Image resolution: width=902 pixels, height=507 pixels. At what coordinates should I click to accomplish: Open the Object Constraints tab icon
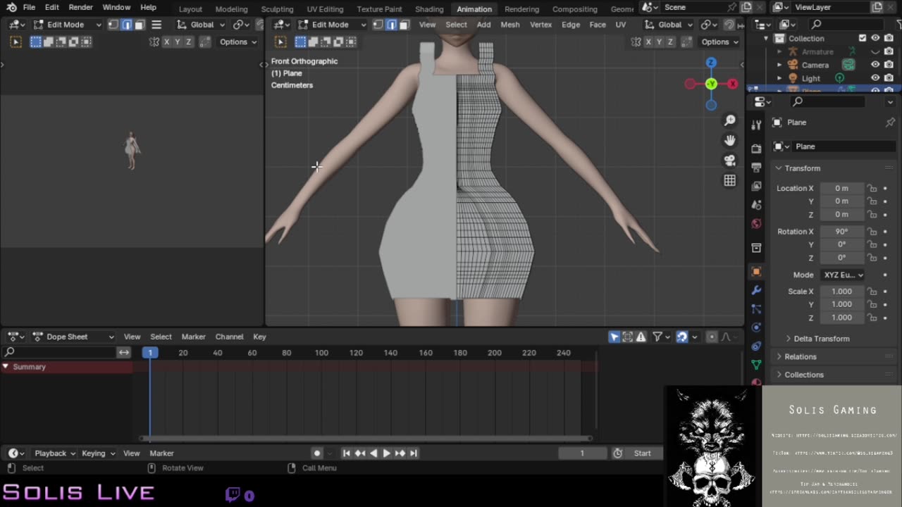tap(756, 346)
